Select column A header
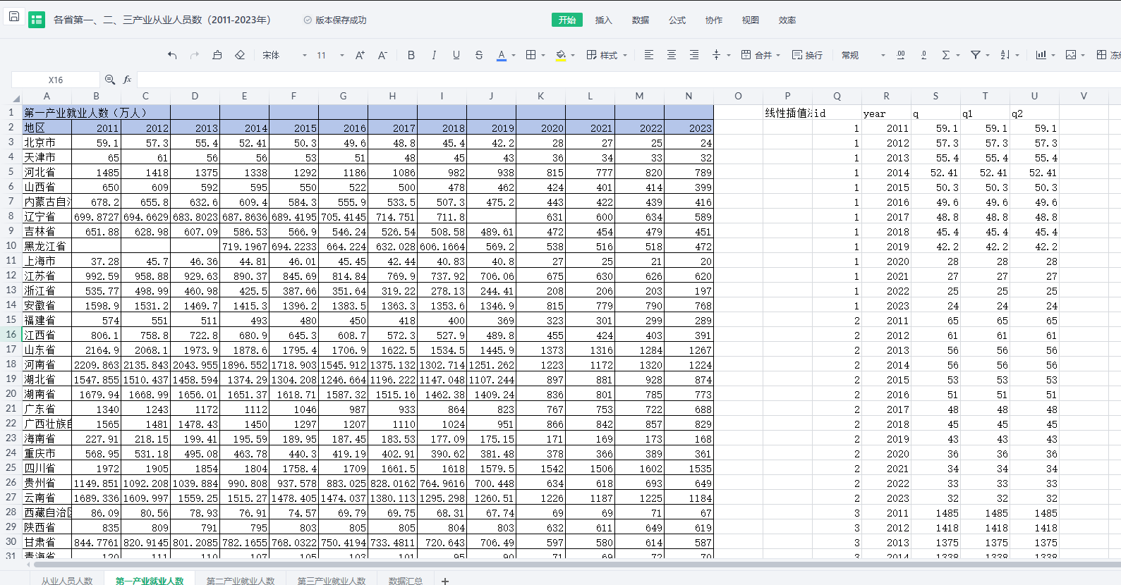The image size is (1121, 585). click(47, 96)
